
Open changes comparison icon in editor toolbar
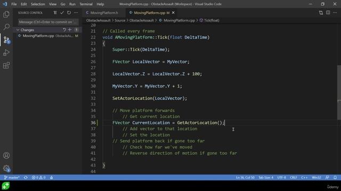[x=321, y=13]
